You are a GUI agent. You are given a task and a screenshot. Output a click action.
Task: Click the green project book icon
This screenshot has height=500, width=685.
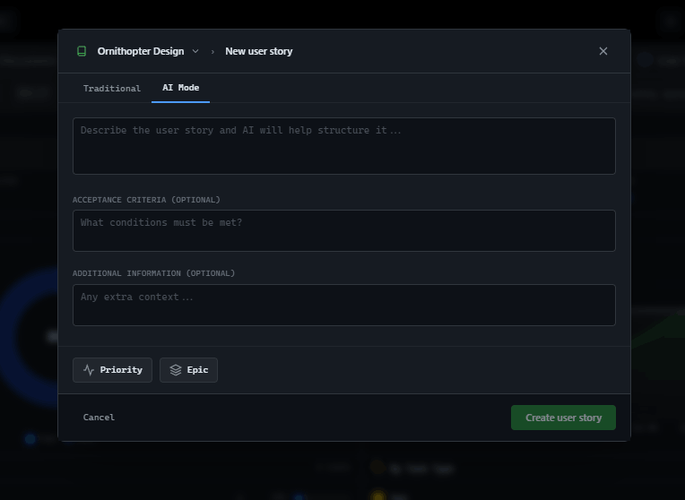(x=82, y=51)
